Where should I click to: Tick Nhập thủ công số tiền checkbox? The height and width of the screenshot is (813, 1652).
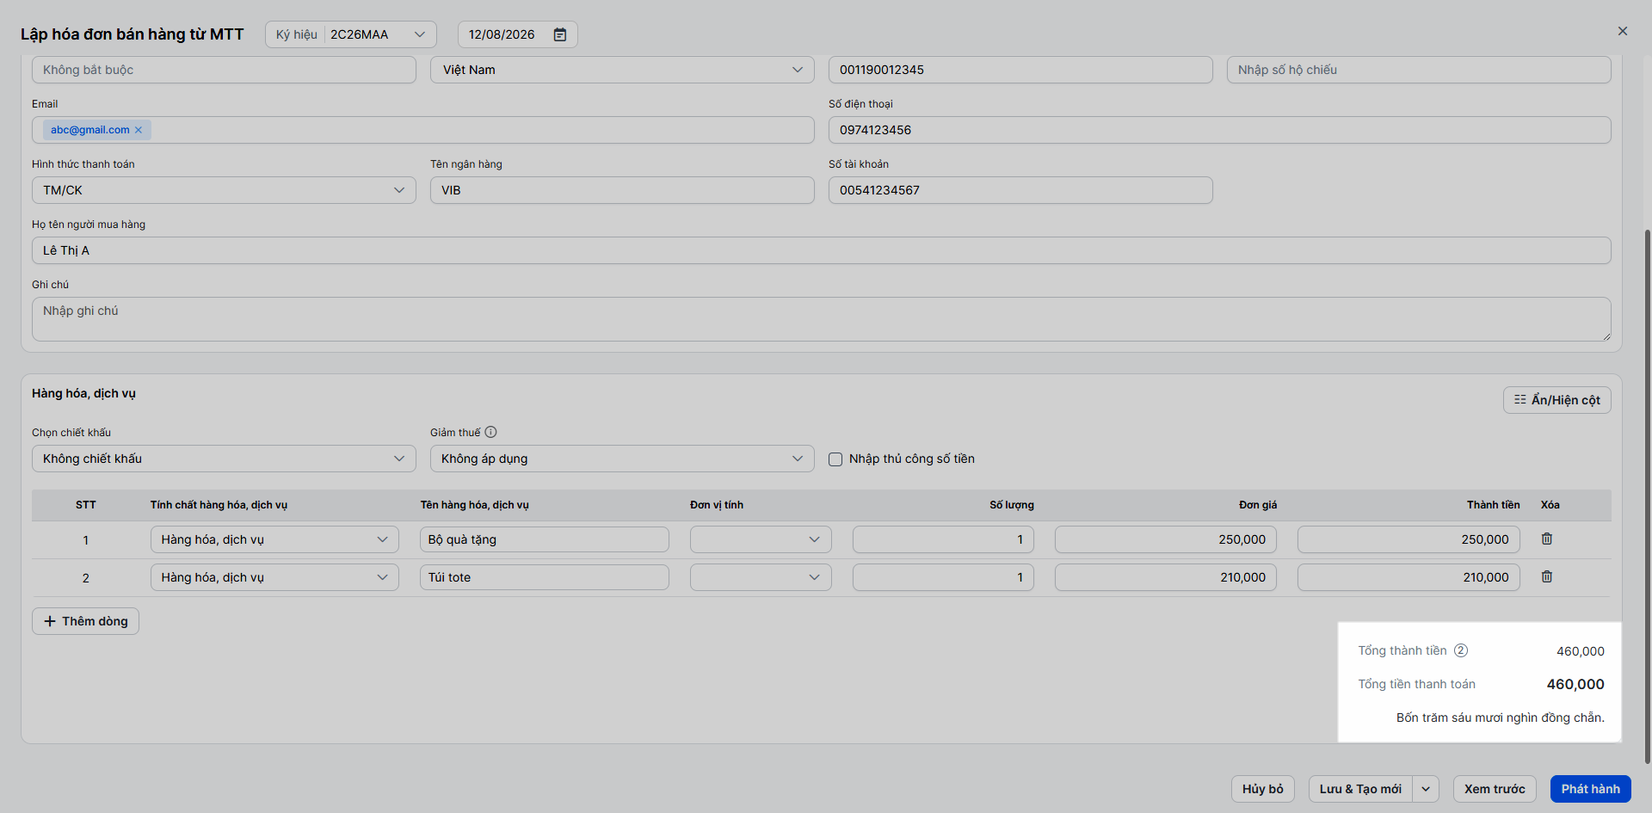pyautogui.click(x=835, y=459)
